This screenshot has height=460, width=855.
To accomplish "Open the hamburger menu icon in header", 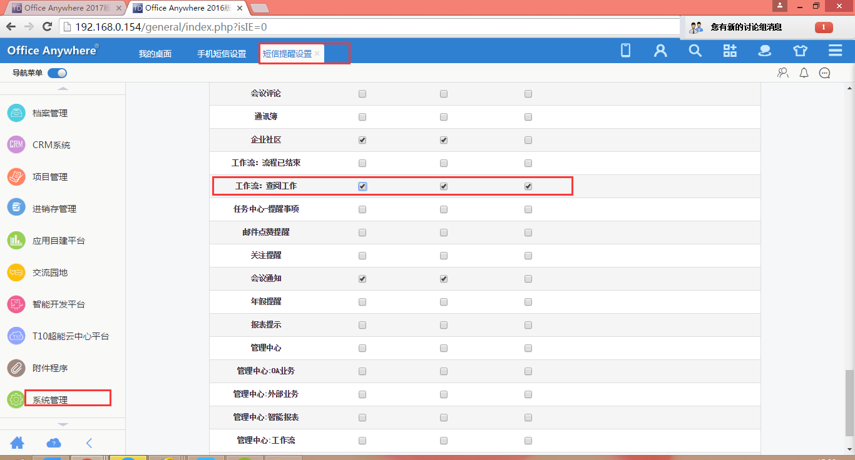I will click(835, 51).
